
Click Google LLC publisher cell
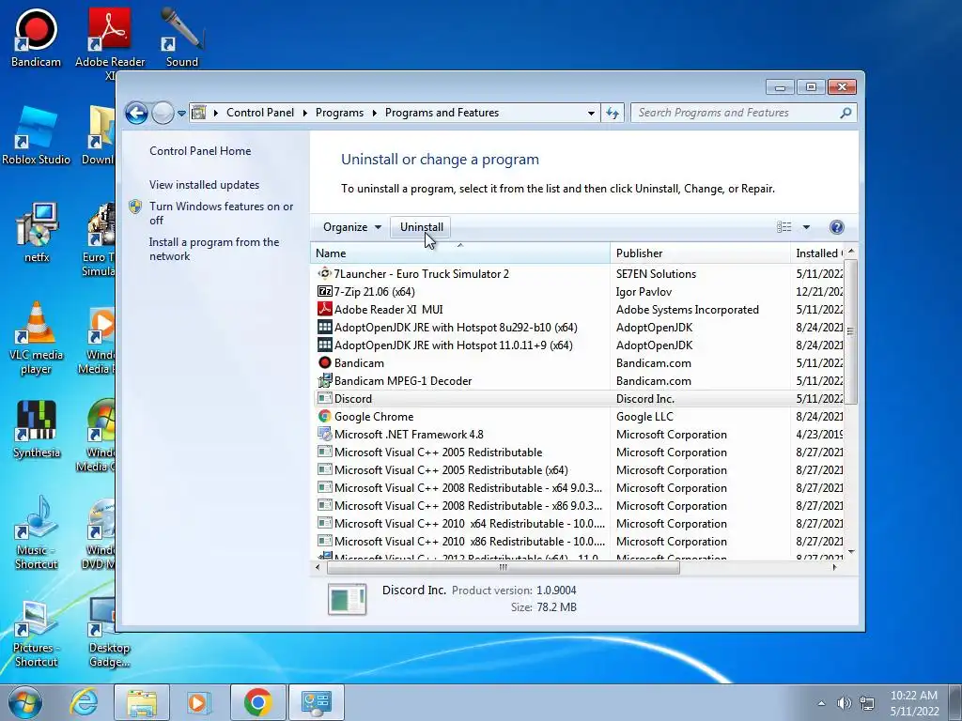644,417
